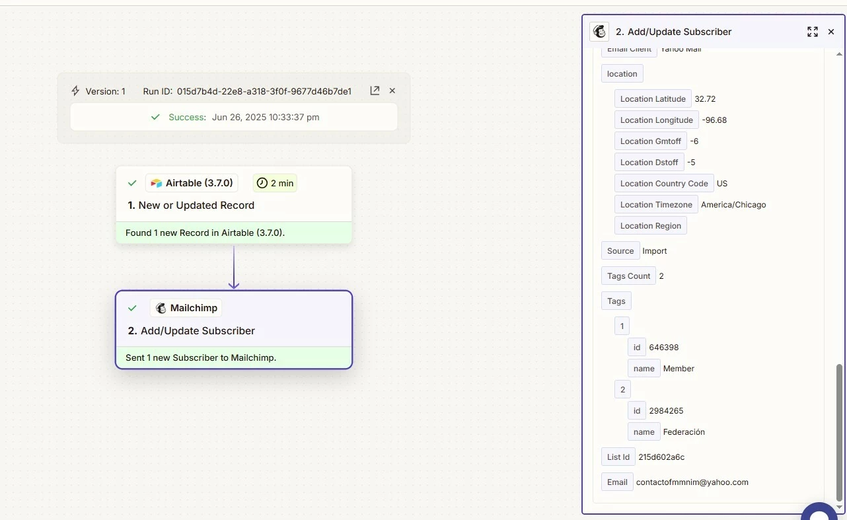
Task: Click latitude value 32.72
Action: pos(705,98)
